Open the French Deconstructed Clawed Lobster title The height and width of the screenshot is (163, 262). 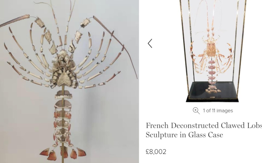tap(204, 125)
